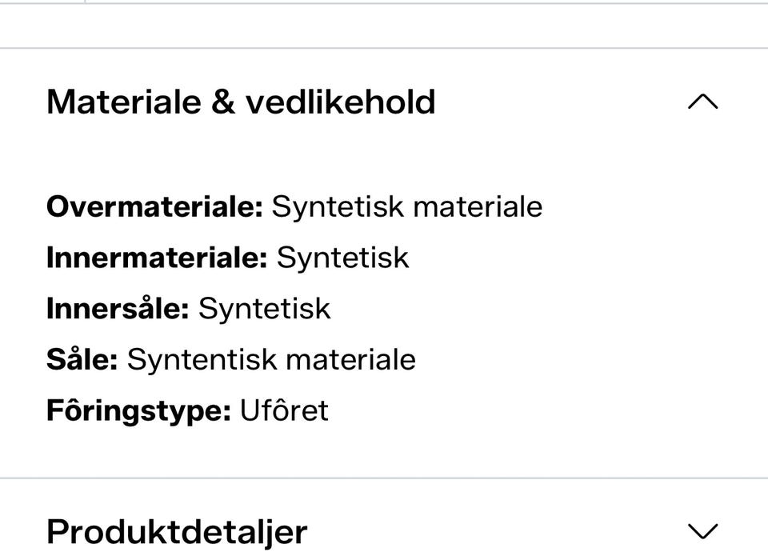The image size is (768, 560).
Task: Click the ampersand in the section heading
Action: (x=223, y=102)
